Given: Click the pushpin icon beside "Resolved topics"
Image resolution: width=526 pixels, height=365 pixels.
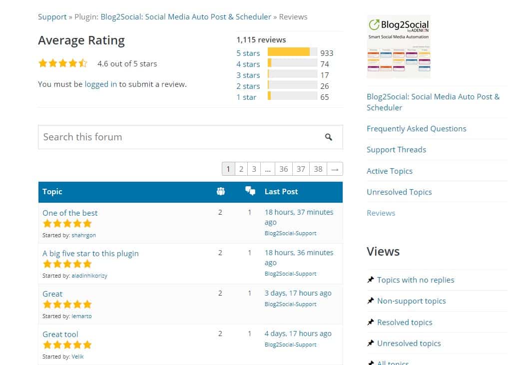Looking at the screenshot, I should [x=371, y=322].
